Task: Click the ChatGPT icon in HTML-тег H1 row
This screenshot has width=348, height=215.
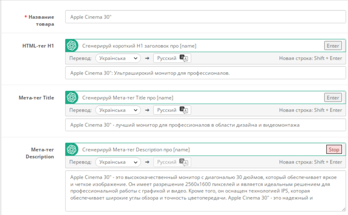Action: 72,46
